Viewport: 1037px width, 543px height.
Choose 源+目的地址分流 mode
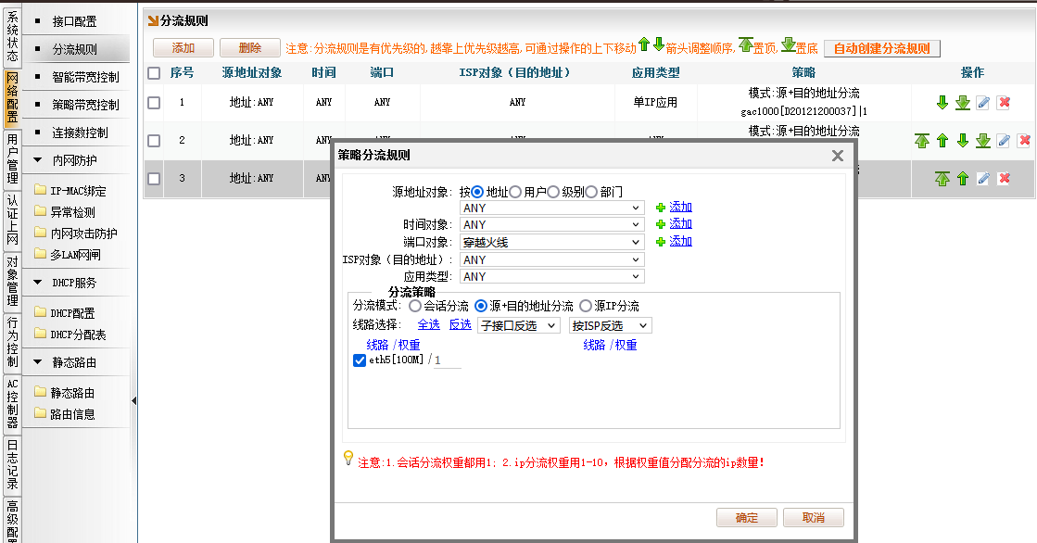481,306
